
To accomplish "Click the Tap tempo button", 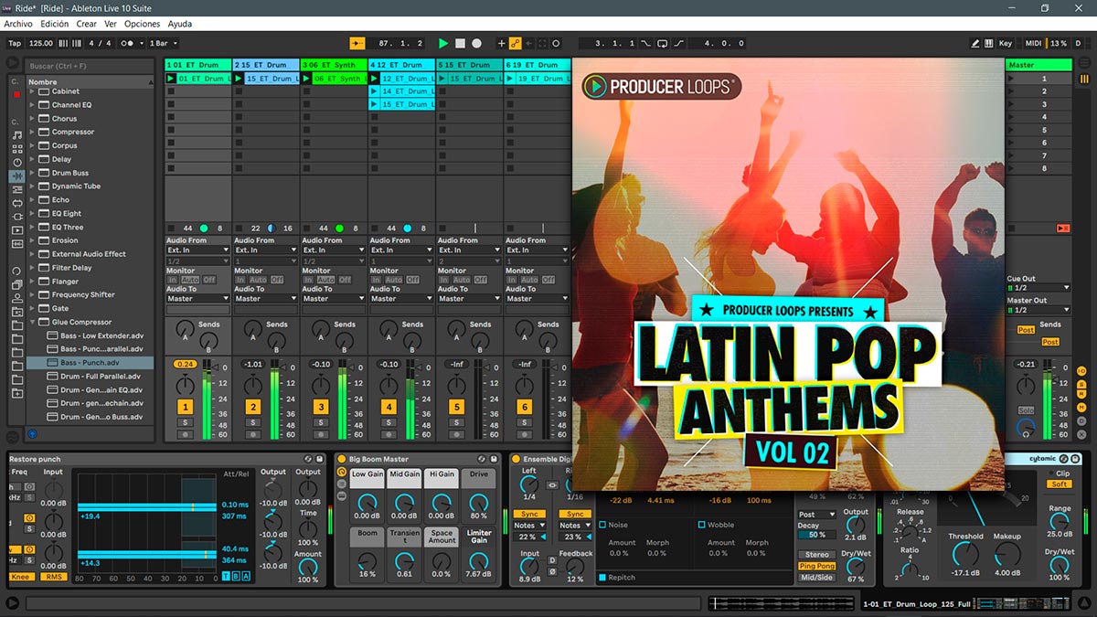I will pyautogui.click(x=15, y=43).
